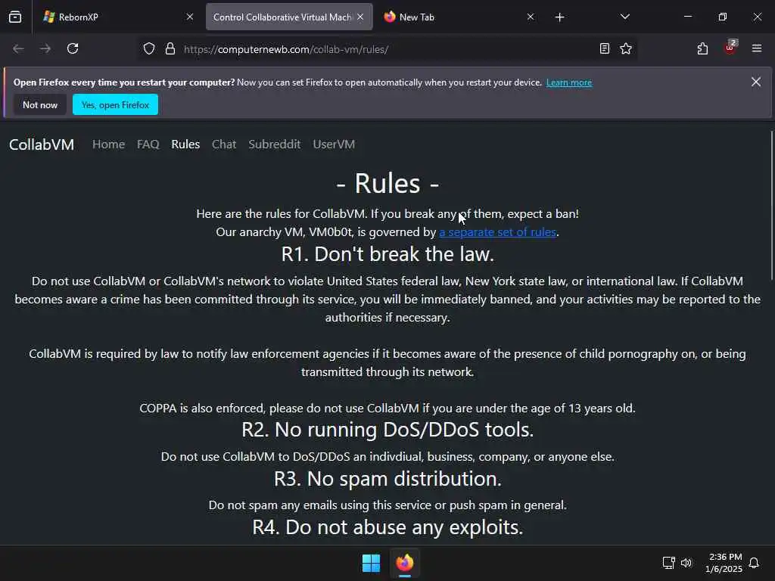Open the FAQ nav item
This screenshot has width=775, height=581.
(x=148, y=144)
